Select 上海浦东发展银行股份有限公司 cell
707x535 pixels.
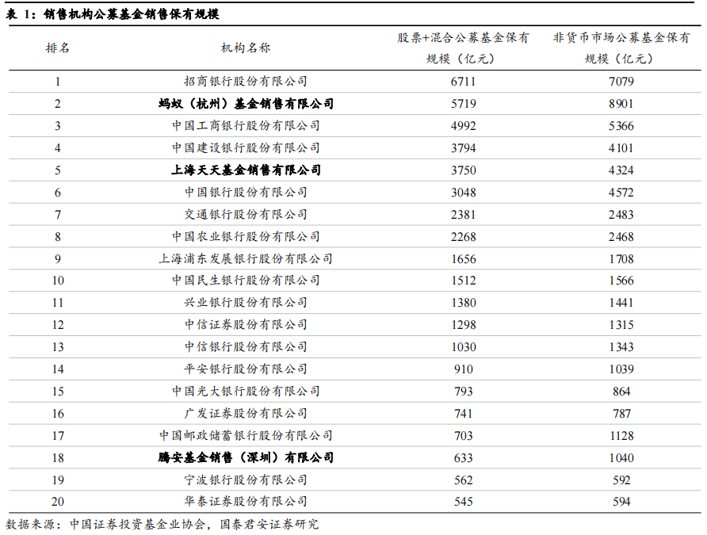pyautogui.click(x=246, y=258)
